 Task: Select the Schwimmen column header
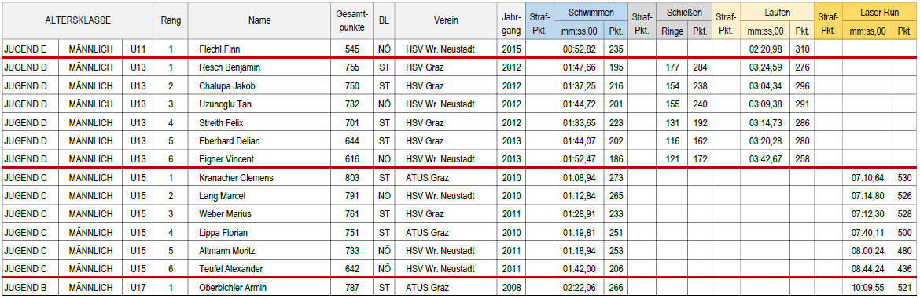591,12
